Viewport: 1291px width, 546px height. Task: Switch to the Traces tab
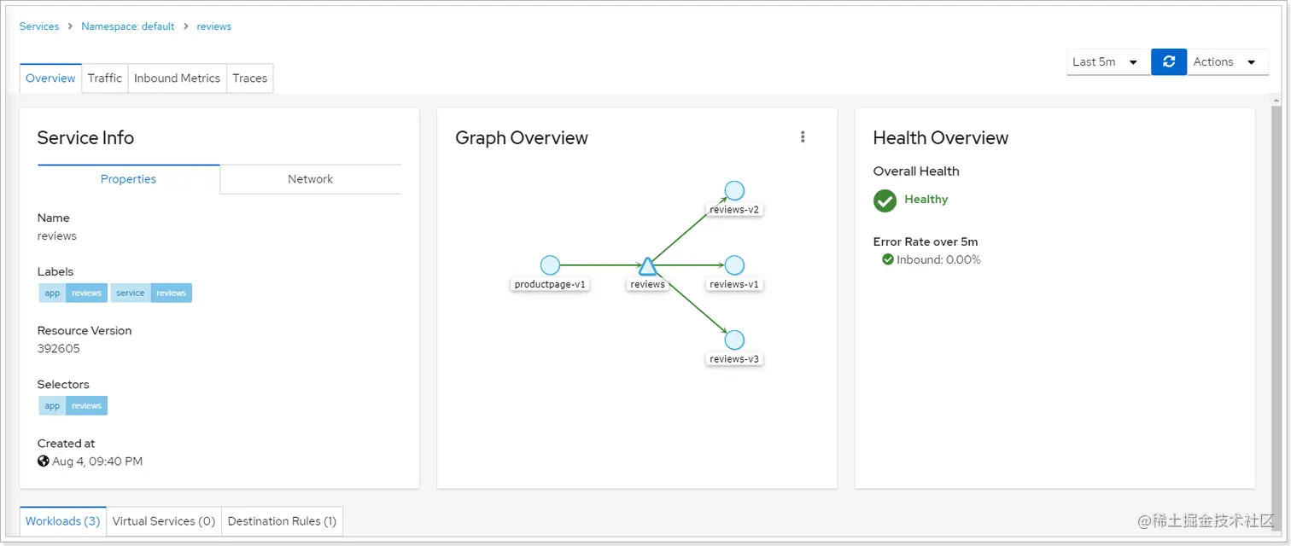(250, 78)
